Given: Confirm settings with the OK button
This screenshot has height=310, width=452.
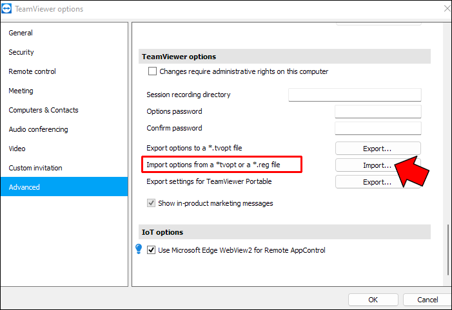Looking at the screenshot, I should tap(373, 300).
